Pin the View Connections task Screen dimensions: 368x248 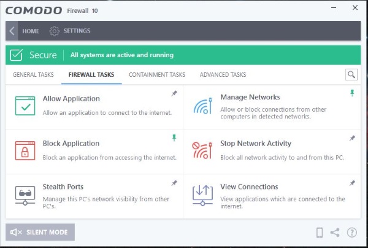pyautogui.click(x=352, y=183)
